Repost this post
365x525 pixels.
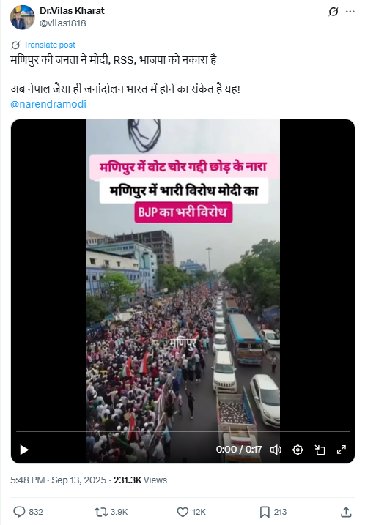tap(101, 512)
